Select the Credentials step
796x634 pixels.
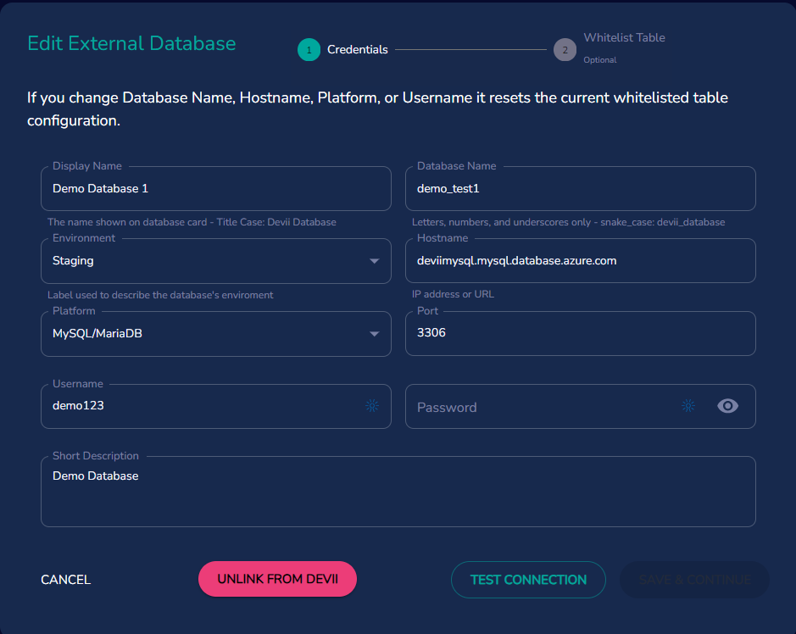click(357, 50)
